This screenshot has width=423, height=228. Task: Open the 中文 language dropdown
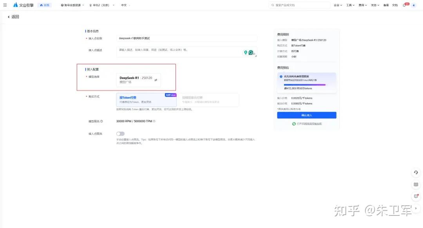coord(125,5)
